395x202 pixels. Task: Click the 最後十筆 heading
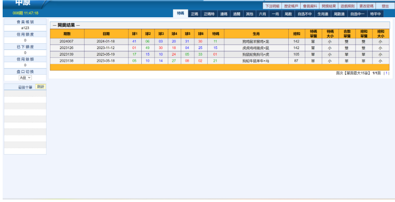[25, 87]
